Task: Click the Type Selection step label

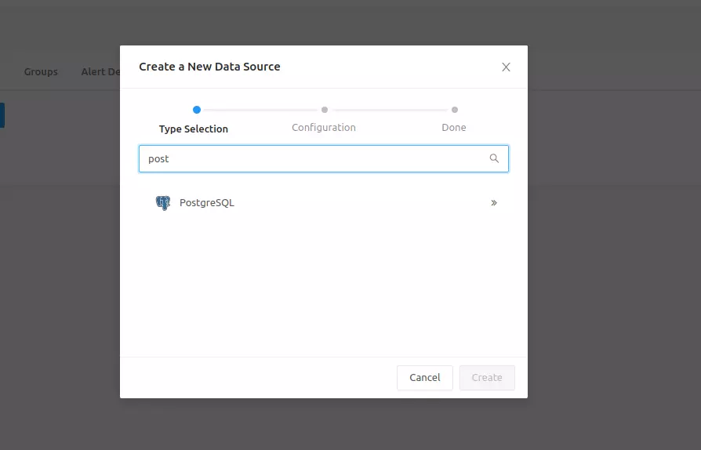Action: pyautogui.click(x=194, y=129)
